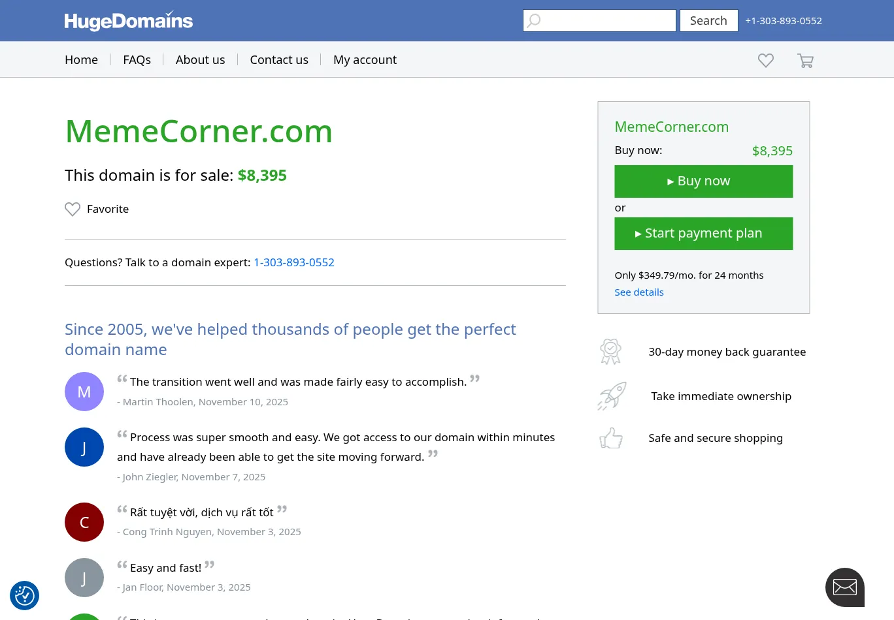Open the favorites heart icon in header
The height and width of the screenshot is (620, 894).
coord(766,61)
